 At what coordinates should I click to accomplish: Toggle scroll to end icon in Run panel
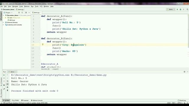[x=7, y=84]
